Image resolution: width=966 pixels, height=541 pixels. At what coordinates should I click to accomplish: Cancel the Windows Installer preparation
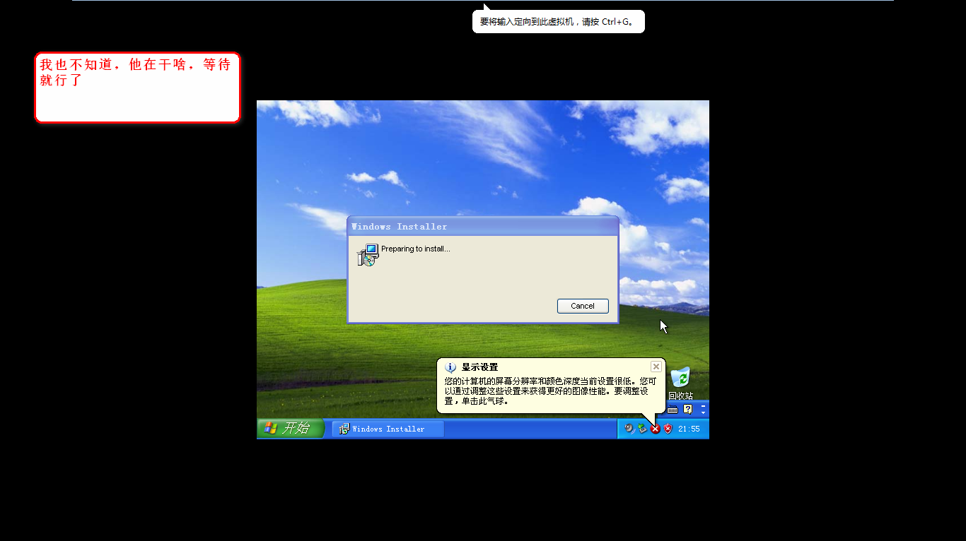(x=583, y=306)
